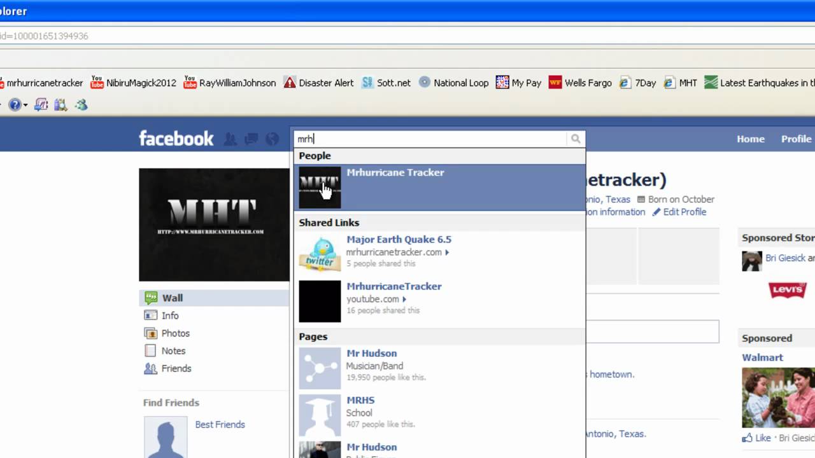Click the IE Help icon
The image size is (815, 458).
15,105
